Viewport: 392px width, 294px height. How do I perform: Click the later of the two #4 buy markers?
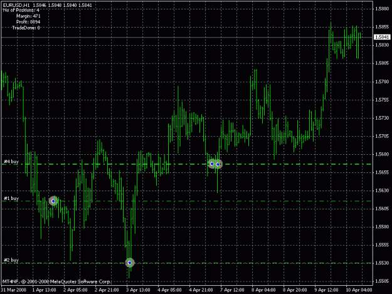(218, 164)
